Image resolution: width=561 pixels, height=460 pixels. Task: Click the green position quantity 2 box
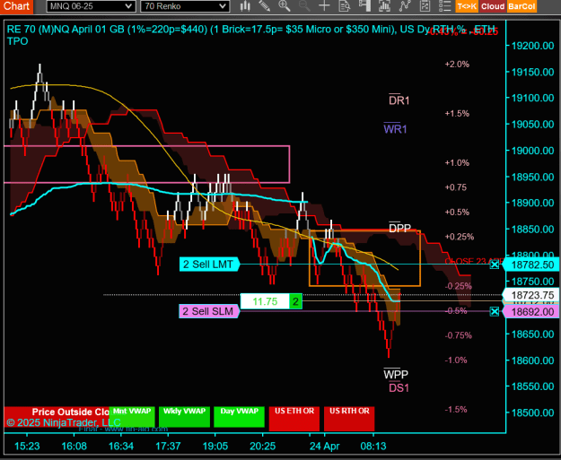[295, 301]
